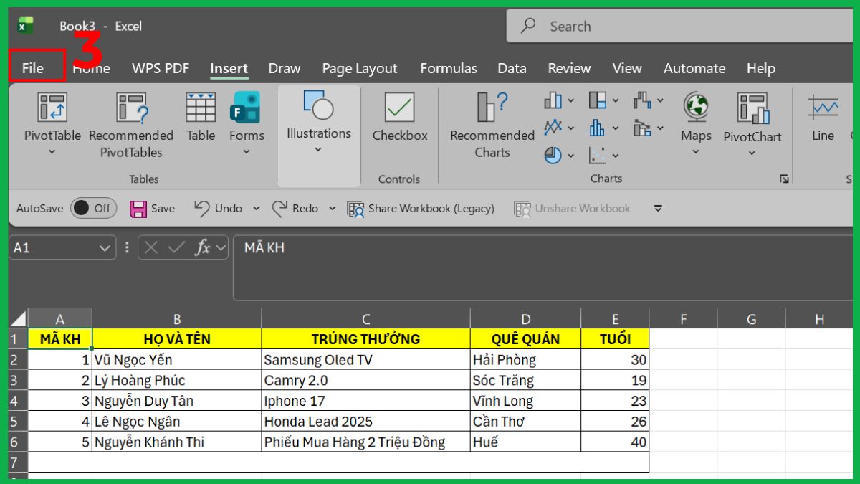Image resolution: width=860 pixels, height=484 pixels.
Task: Insert a Checkbox control
Action: 399,122
